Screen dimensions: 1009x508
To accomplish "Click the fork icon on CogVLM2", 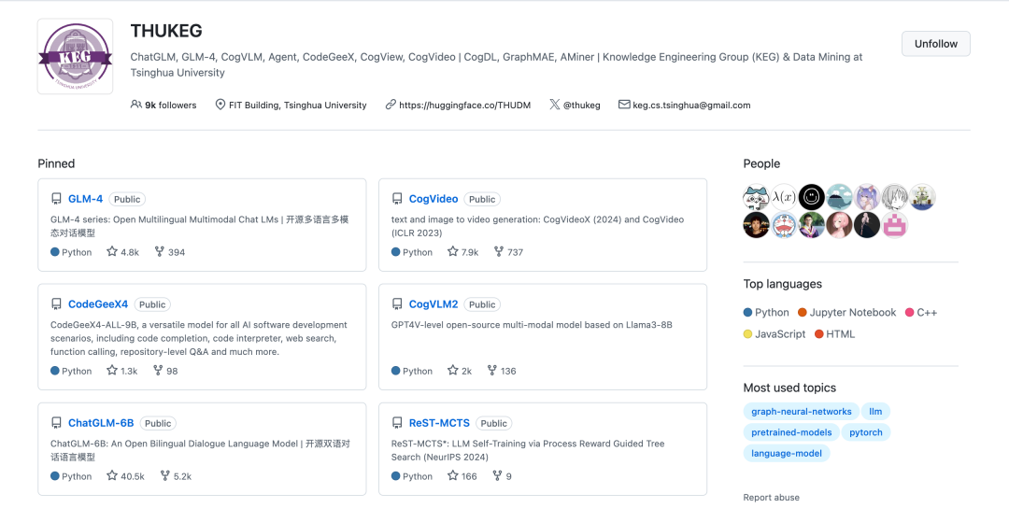I will [491, 371].
